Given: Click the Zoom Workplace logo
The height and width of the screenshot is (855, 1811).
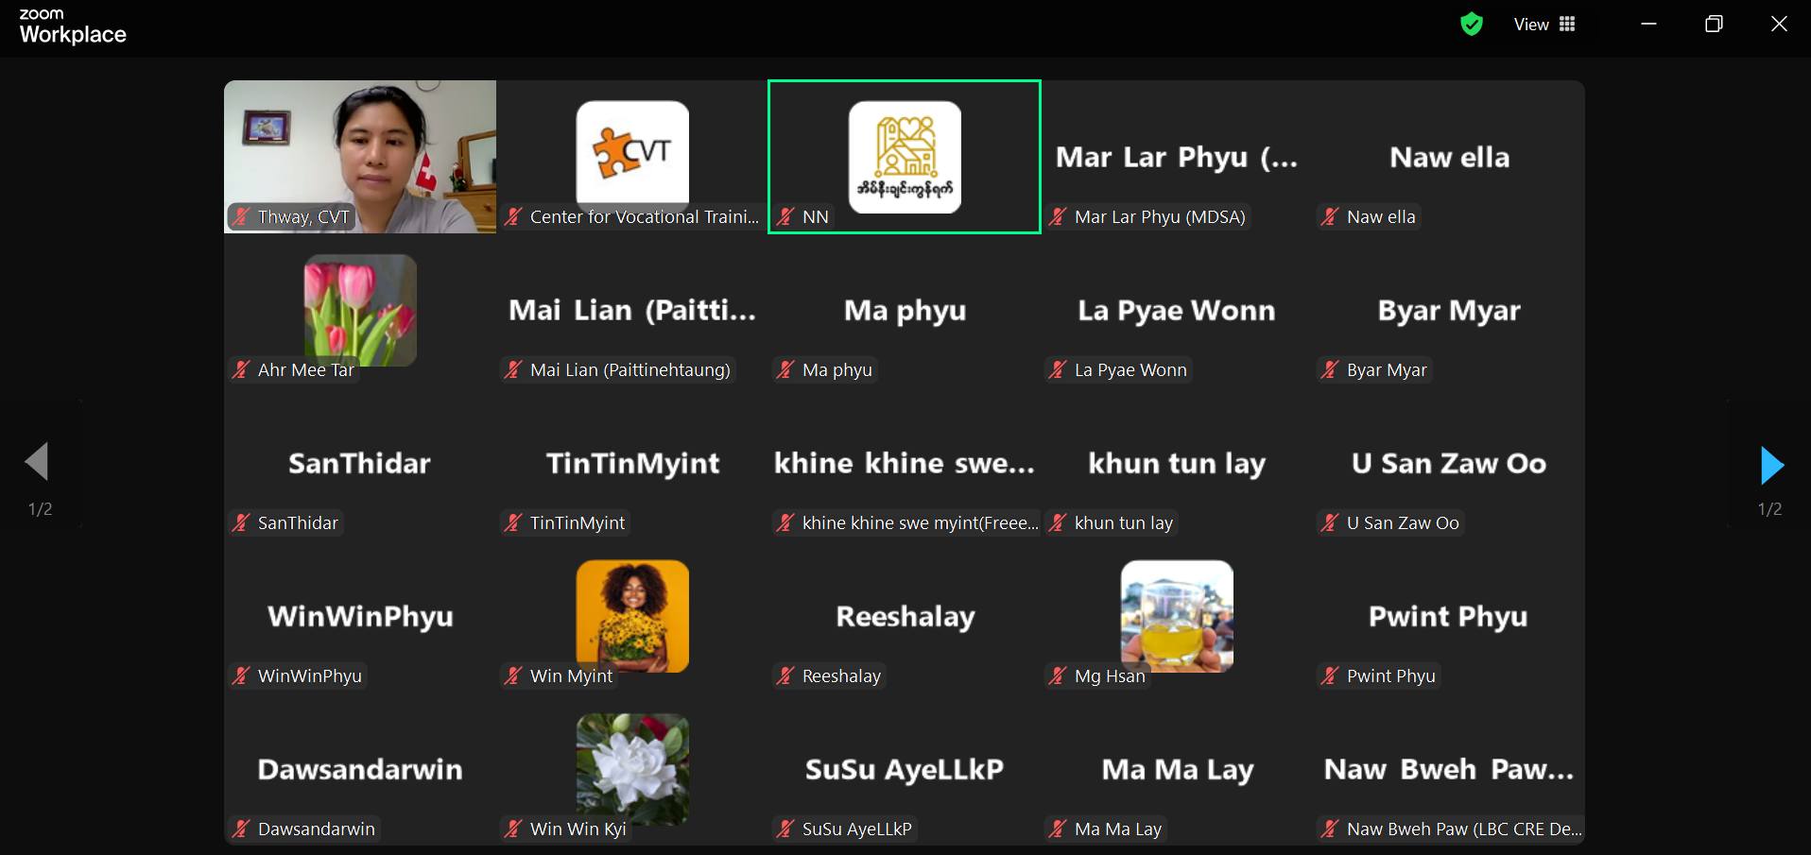Looking at the screenshot, I should pyautogui.click(x=73, y=26).
